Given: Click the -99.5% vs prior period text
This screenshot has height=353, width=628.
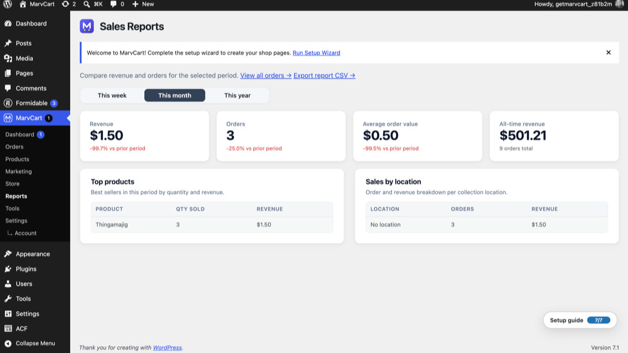Looking at the screenshot, I should coord(391,149).
